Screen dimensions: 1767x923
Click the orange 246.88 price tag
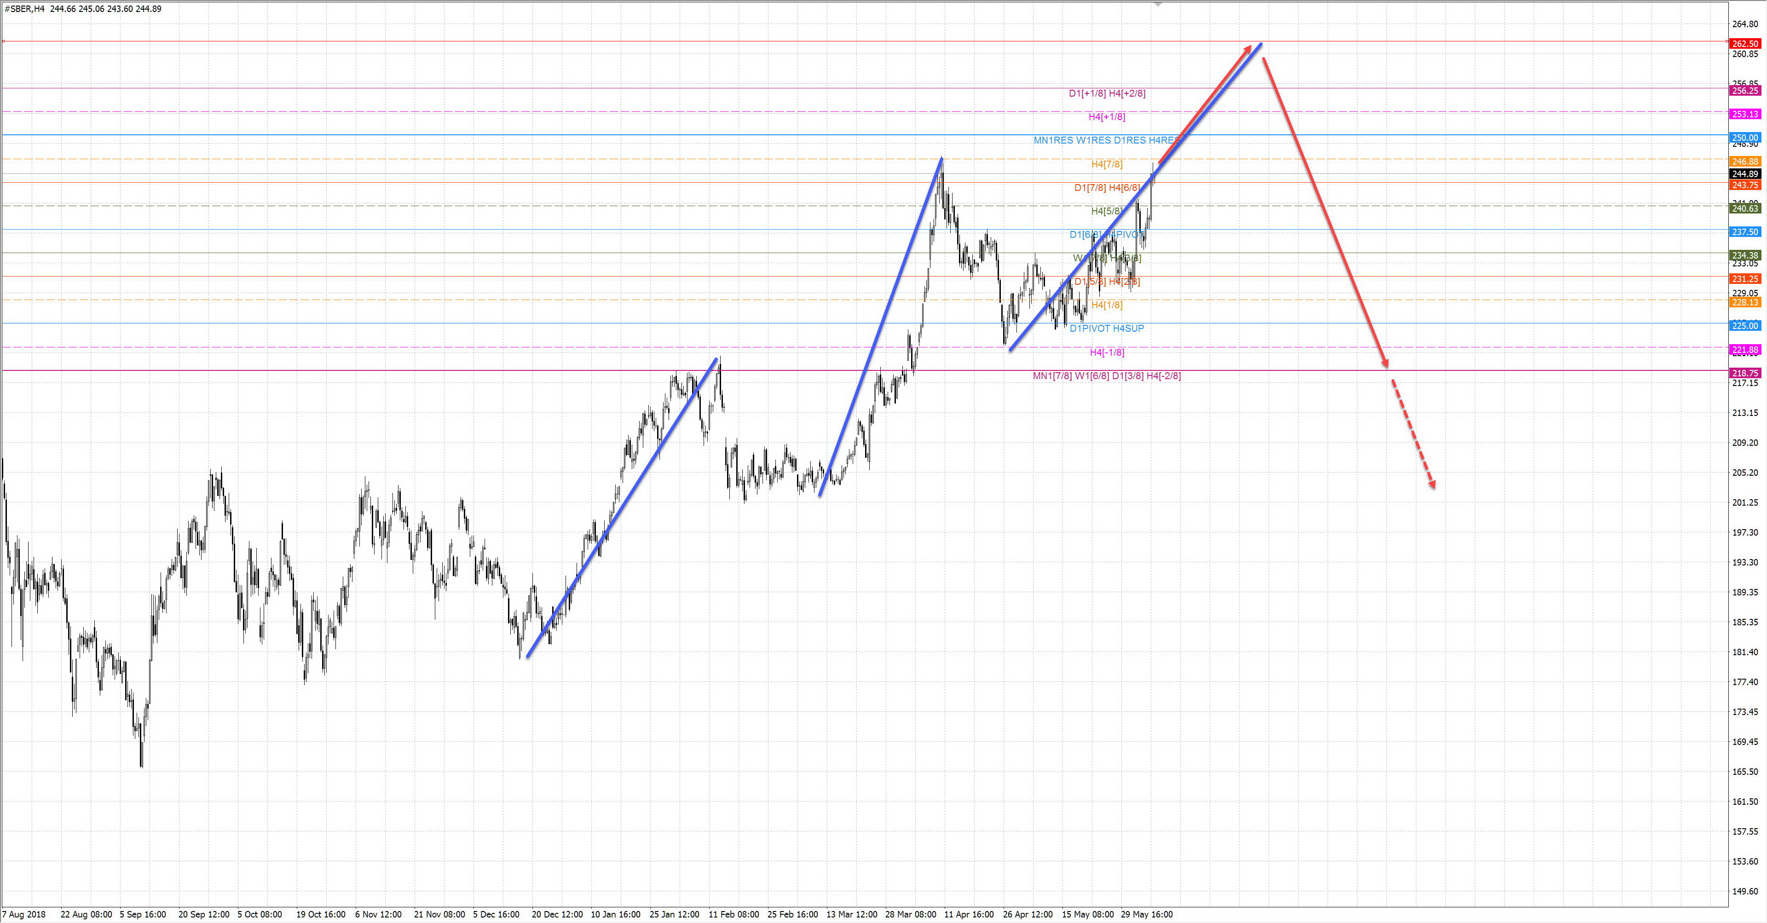coord(1745,162)
